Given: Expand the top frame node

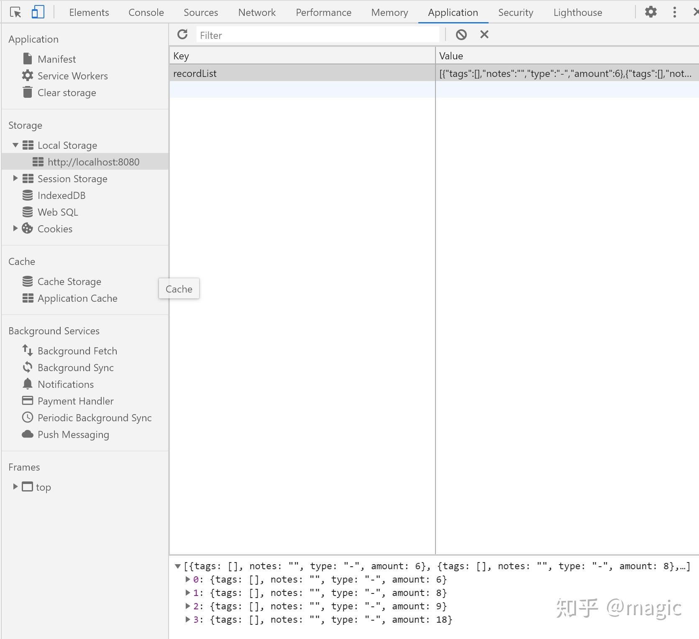Looking at the screenshot, I should (15, 486).
